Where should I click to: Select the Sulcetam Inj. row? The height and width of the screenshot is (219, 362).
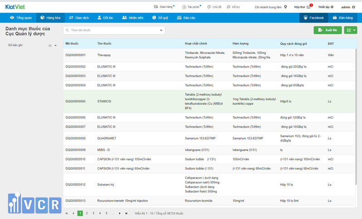tap(209, 185)
